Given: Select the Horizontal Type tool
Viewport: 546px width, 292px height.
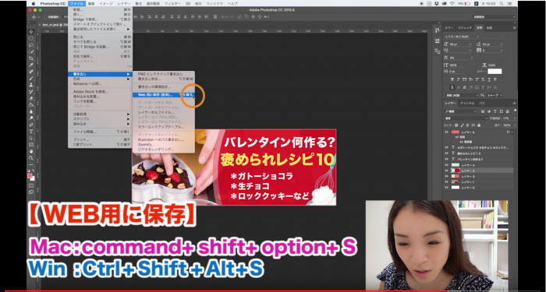Looking at the screenshot, I should tap(31, 131).
